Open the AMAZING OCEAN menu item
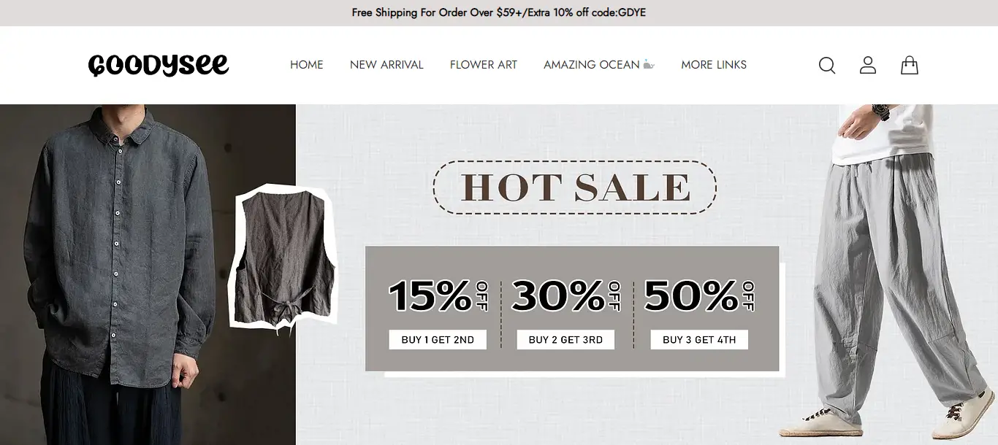The image size is (998, 445). 592,65
